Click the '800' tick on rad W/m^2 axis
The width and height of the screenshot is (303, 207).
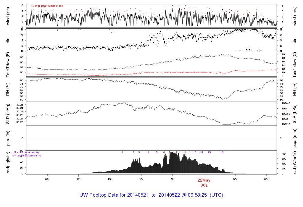(x=284, y=154)
